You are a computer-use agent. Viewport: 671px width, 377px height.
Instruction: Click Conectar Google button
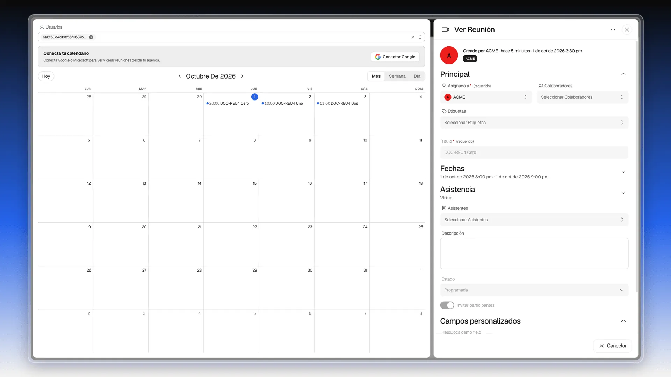[x=395, y=57]
